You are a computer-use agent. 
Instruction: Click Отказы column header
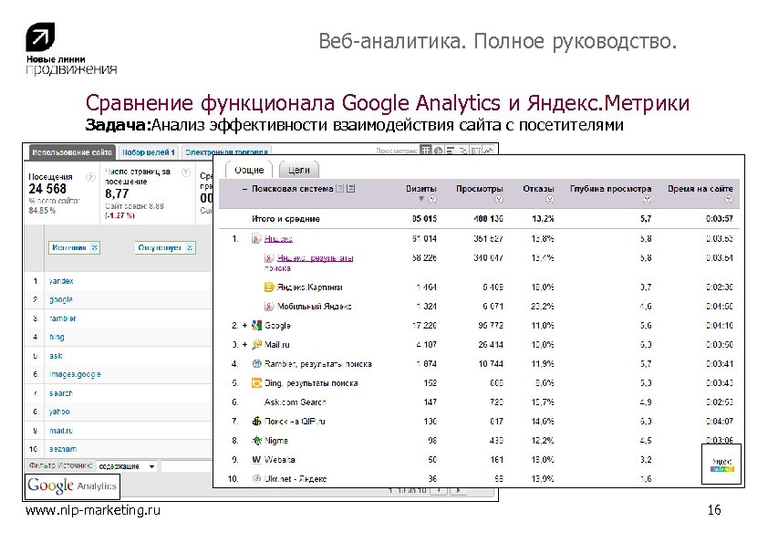tap(538, 189)
